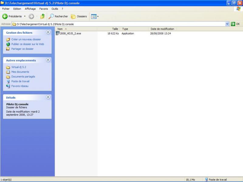
Task: Click the folder icon in the address bar
Action: (14, 24)
